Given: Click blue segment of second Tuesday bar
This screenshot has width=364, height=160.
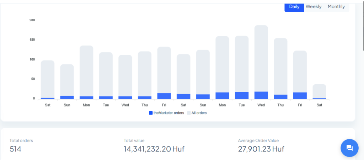Looking at the screenshot, I should point(242,95).
